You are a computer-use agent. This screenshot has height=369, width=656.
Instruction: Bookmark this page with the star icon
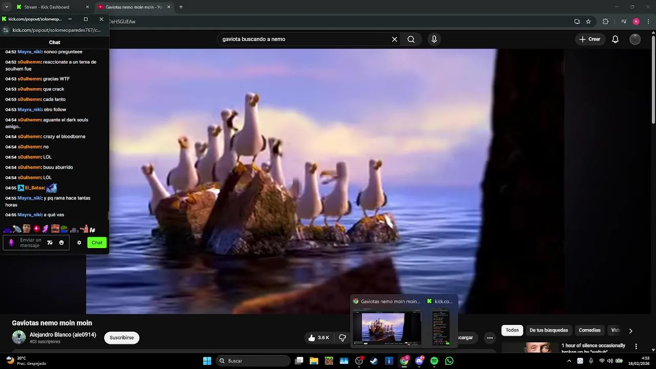588,22
